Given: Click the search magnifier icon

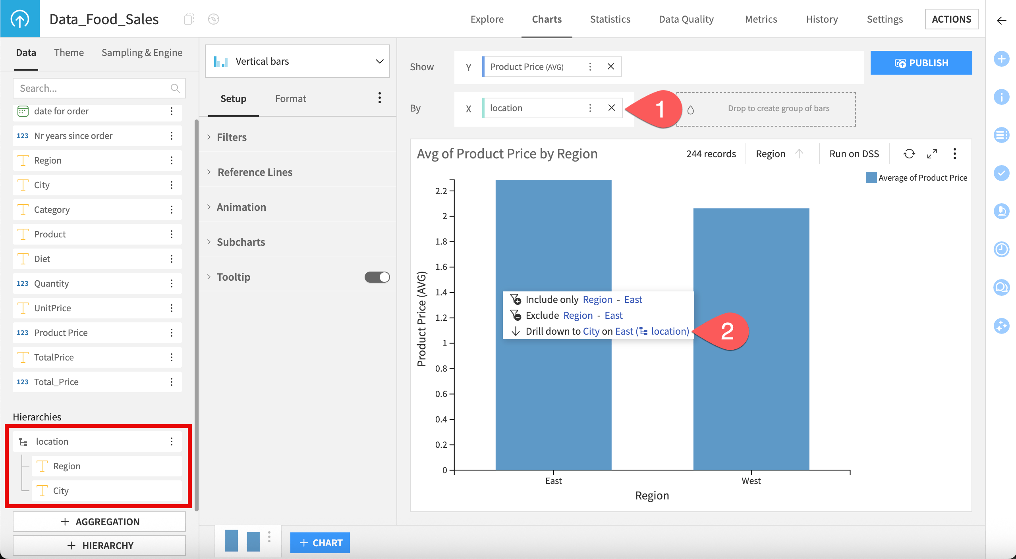Looking at the screenshot, I should pos(175,88).
